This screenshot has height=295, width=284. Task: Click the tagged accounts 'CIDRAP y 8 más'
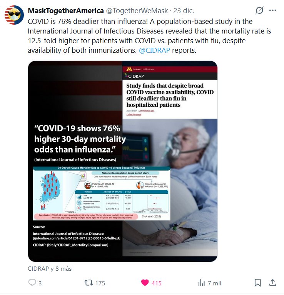click(50, 269)
